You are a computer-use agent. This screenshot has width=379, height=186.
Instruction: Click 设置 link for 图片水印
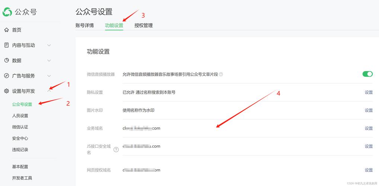click(x=369, y=110)
